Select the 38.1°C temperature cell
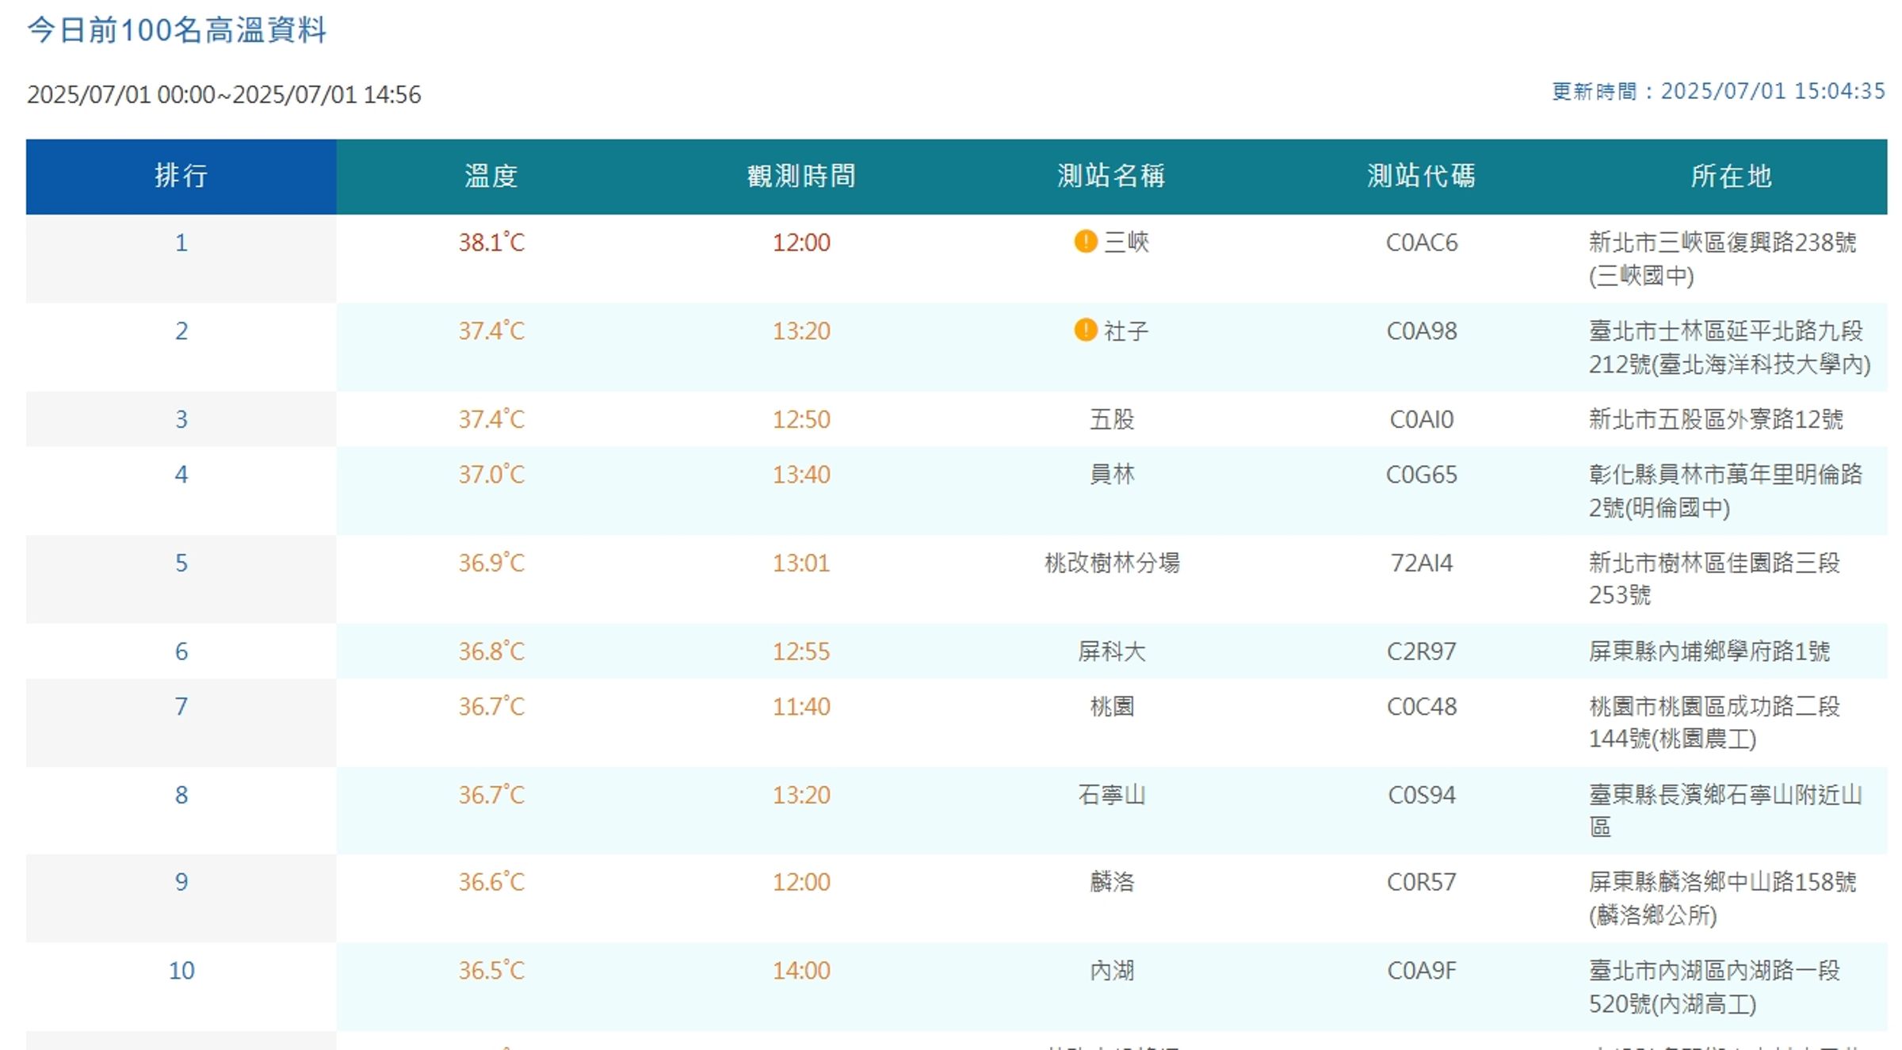The height and width of the screenshot is (1050, 1902). click(x=491, y=242)
